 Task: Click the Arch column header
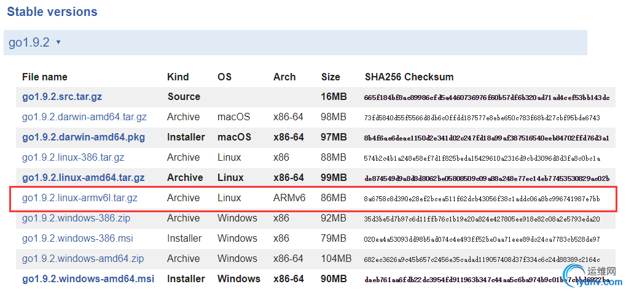[284, 77]
